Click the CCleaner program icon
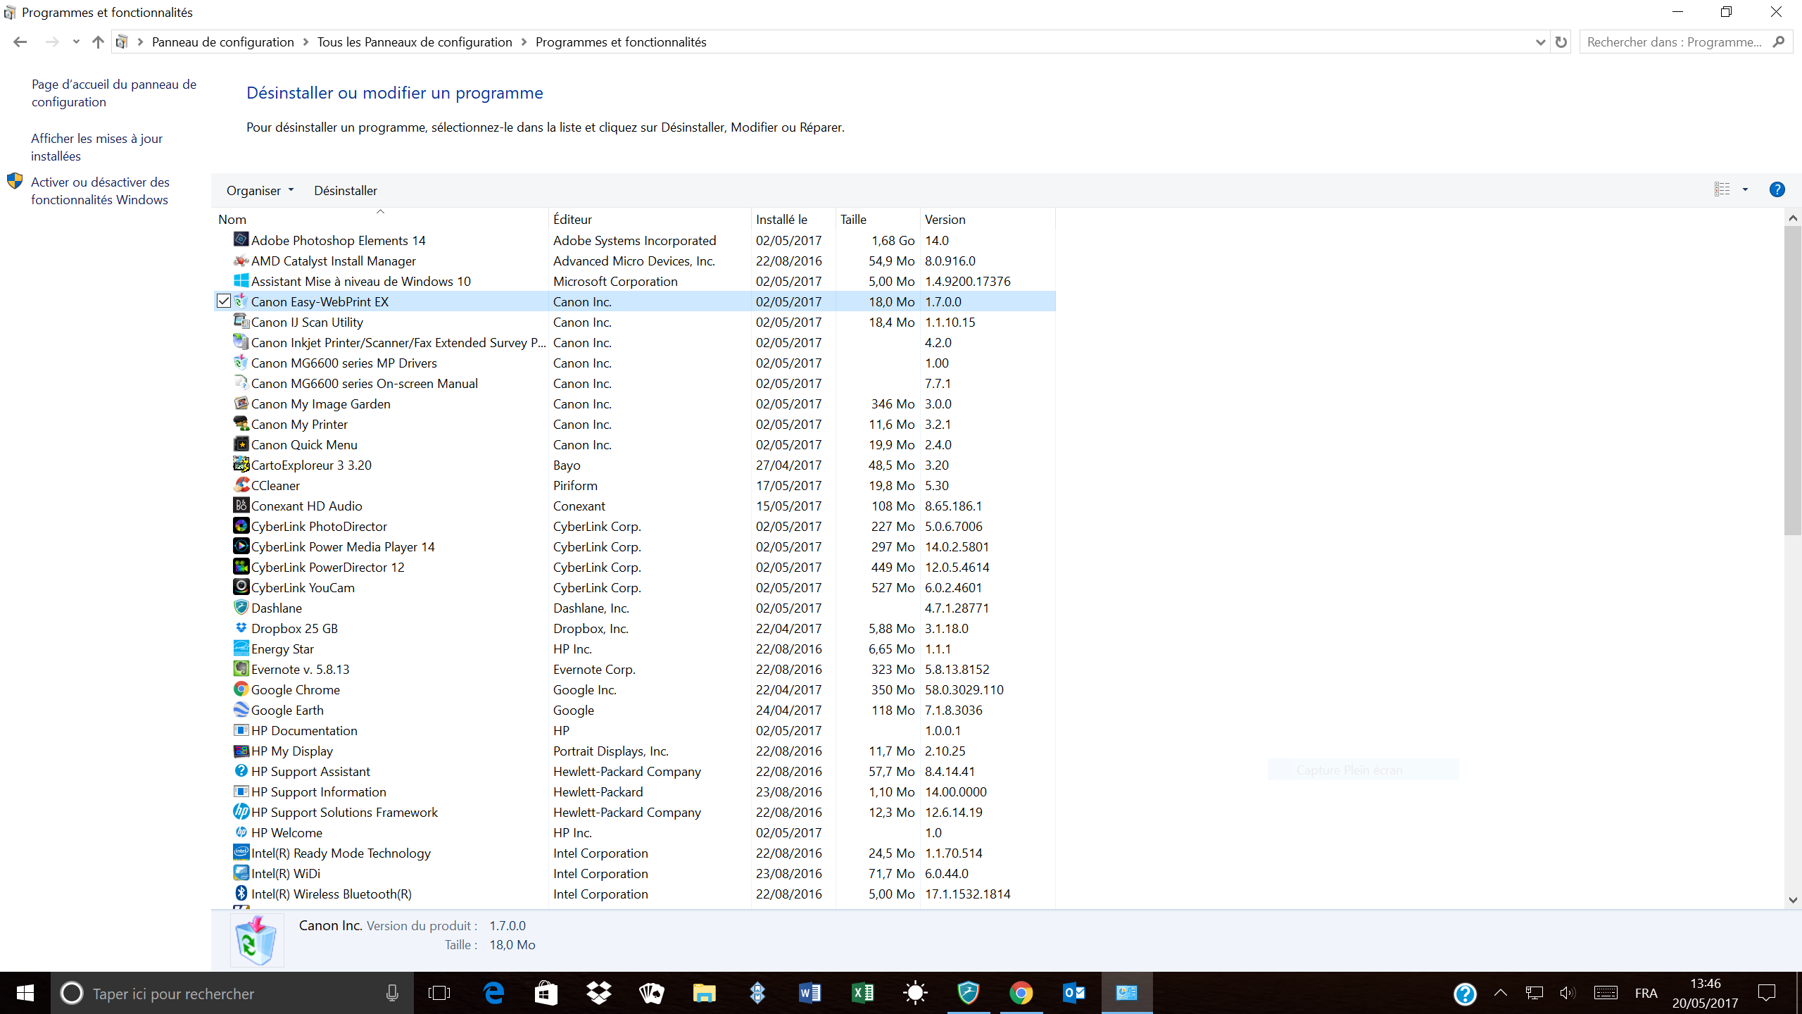 [x=241, y=485]
